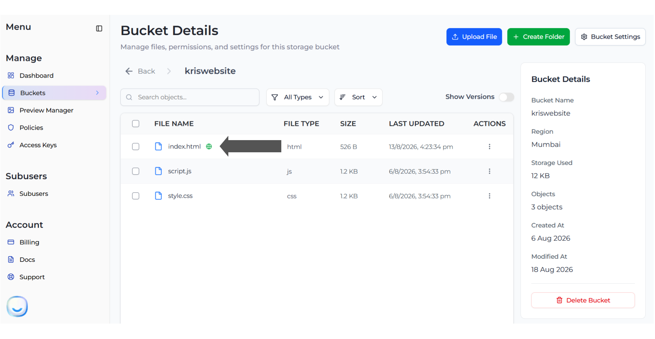This screenshot has width=655, height=339.
Task: Click the Back link
Action: (x=146, y=71)
